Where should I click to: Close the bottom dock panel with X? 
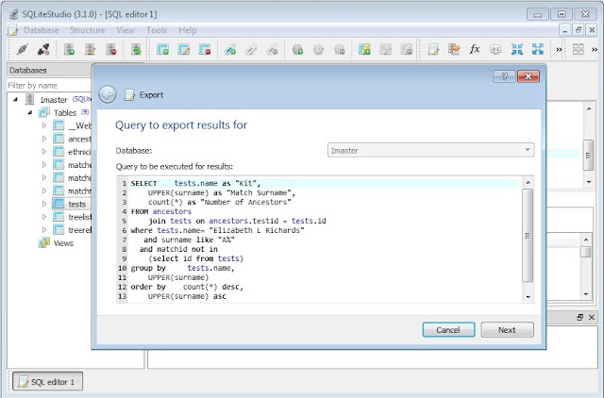coord(592,317)
